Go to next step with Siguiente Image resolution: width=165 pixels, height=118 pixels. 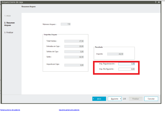[x=115, y=99]
